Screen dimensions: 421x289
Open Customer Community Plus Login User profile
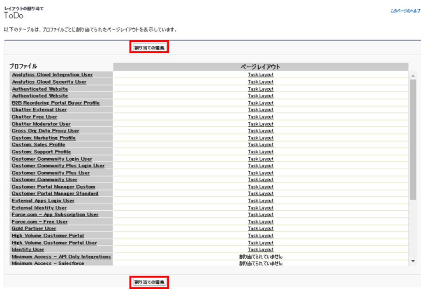click(x=58, y=166)
